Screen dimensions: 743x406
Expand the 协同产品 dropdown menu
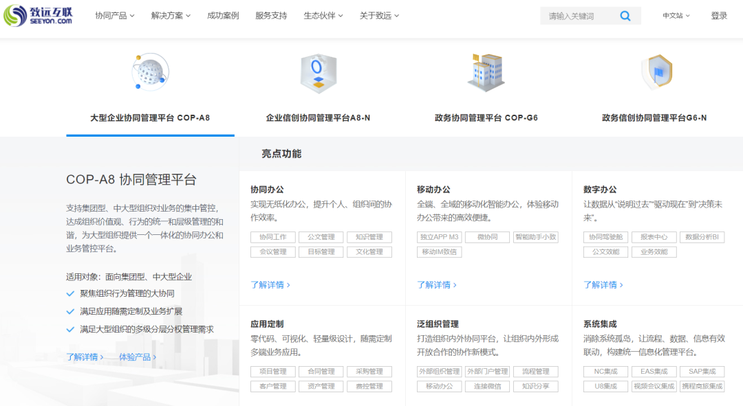[x=115, y=16]
